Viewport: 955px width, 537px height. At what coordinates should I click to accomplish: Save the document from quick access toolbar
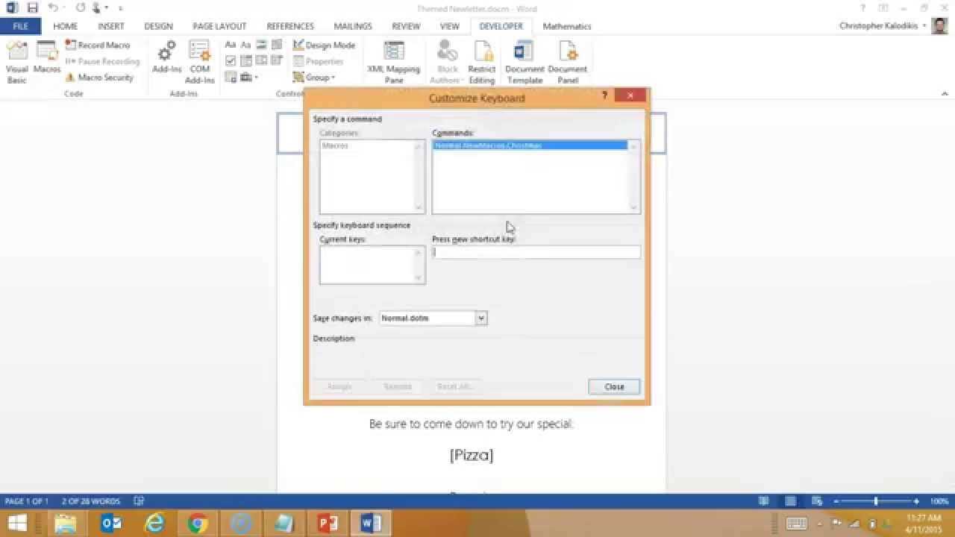click(32, 8)
